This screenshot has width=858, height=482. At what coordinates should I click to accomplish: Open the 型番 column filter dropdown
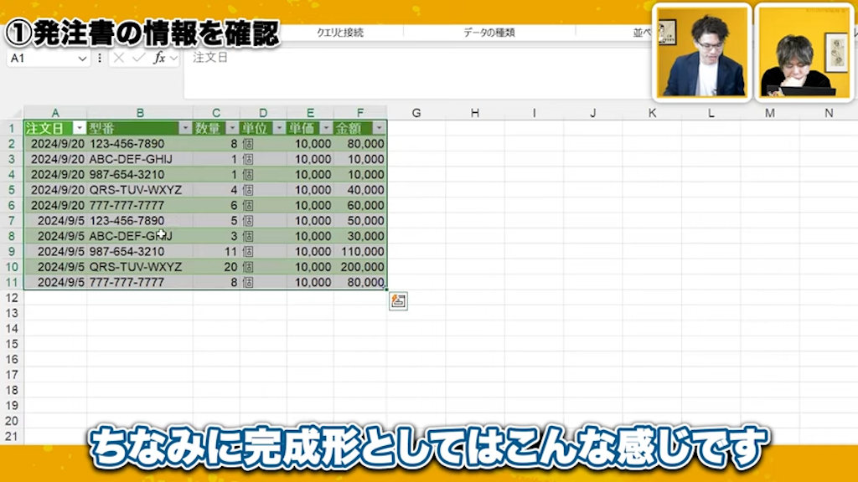[x=184, y=127]
